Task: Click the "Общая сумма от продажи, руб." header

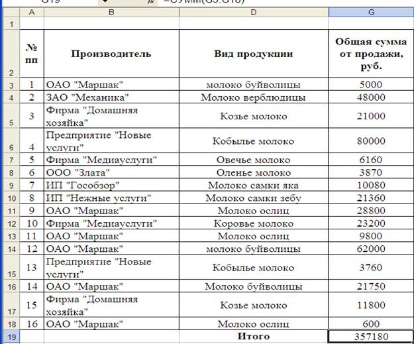Action: coord(371,54)
